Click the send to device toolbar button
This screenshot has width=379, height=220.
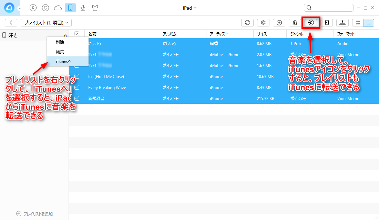pyautogui.click(x=327, y=23)
